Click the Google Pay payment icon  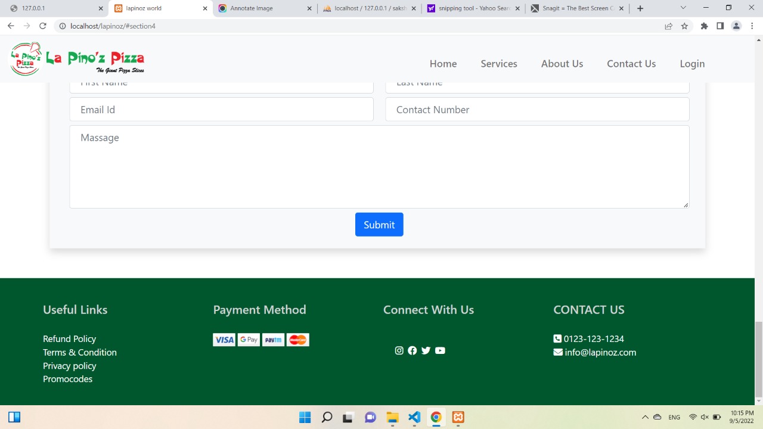(x=249, y=340)
